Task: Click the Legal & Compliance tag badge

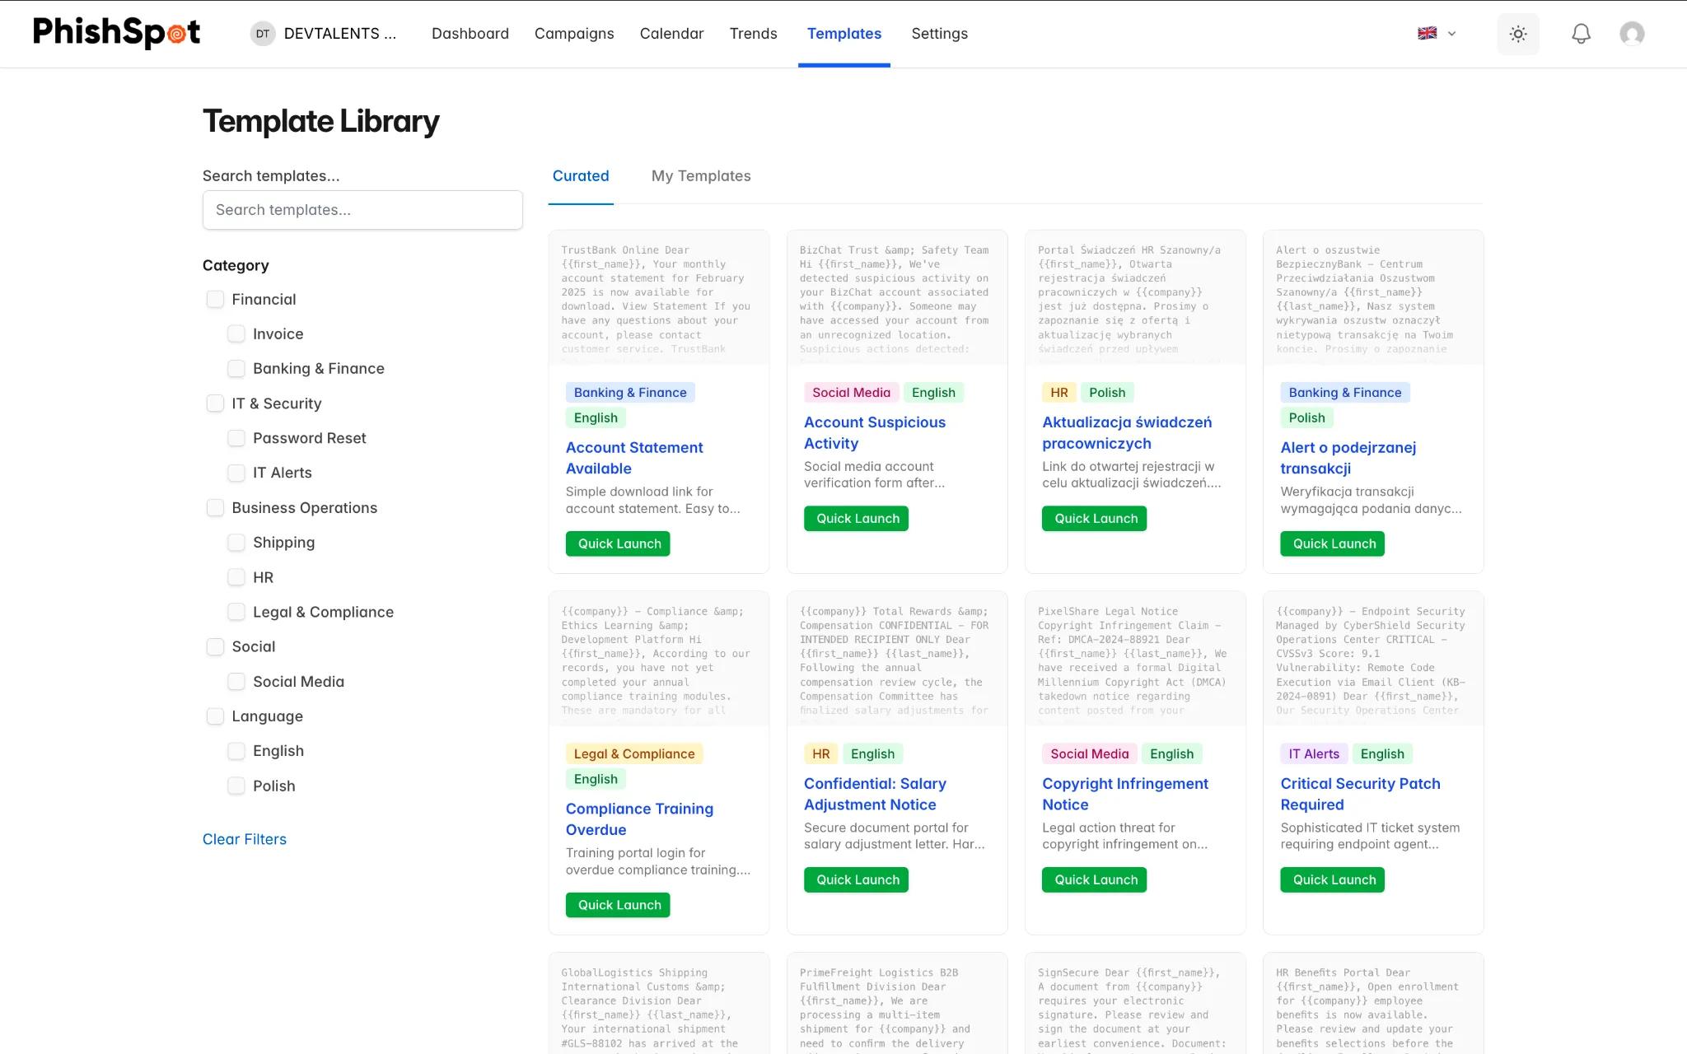Action: pyautogui.click(x=633, y=753)
